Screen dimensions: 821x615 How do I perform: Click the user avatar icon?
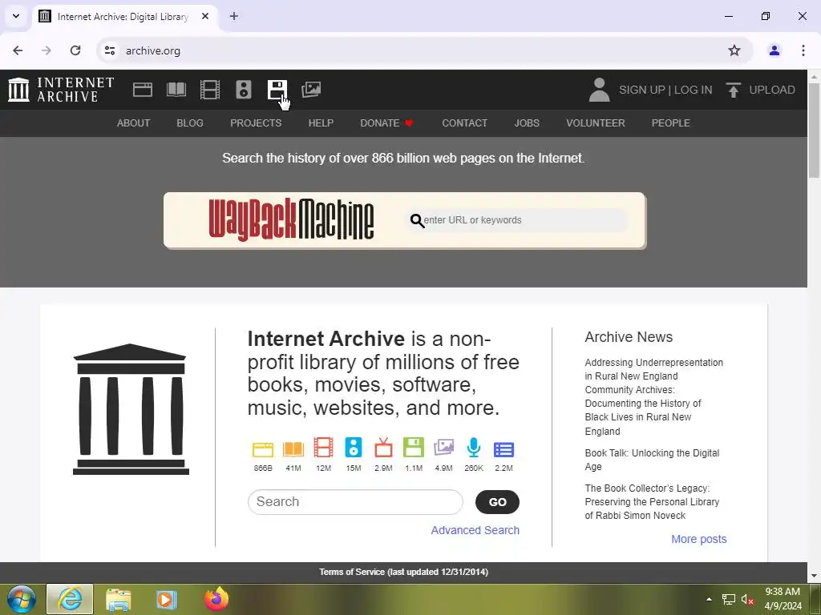click(x=599, y=90)
